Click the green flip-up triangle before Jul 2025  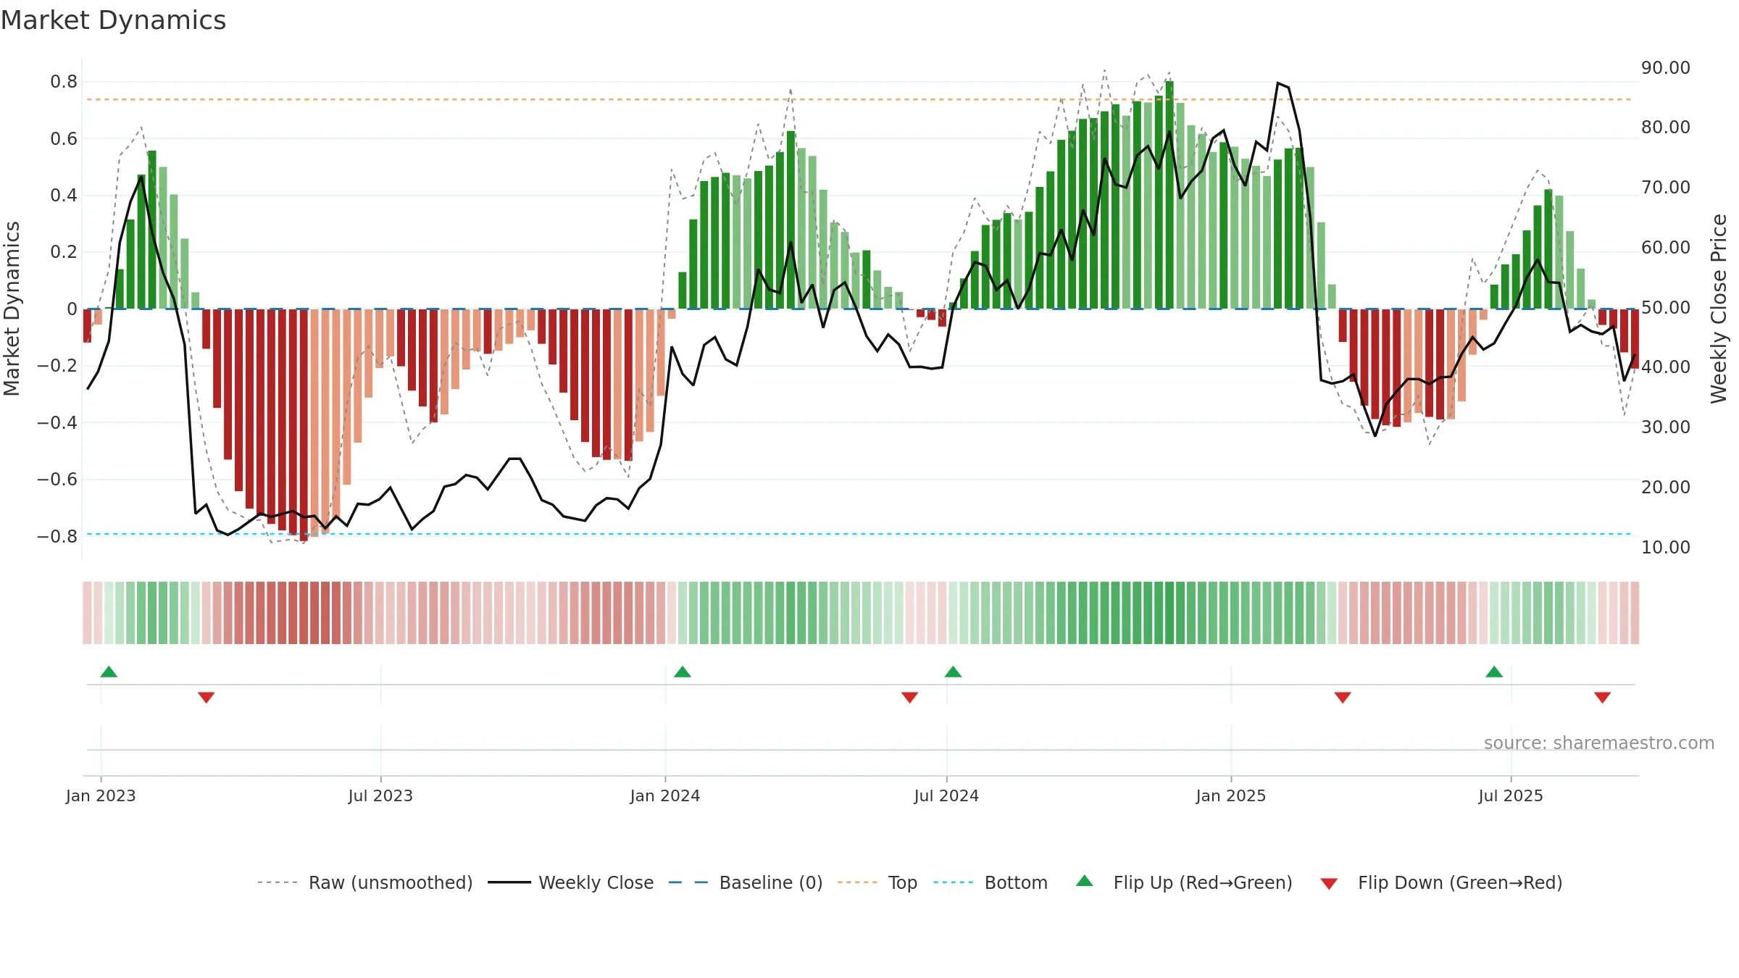click(1494, 672)
